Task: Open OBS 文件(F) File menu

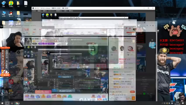Action: coord(34,11)
